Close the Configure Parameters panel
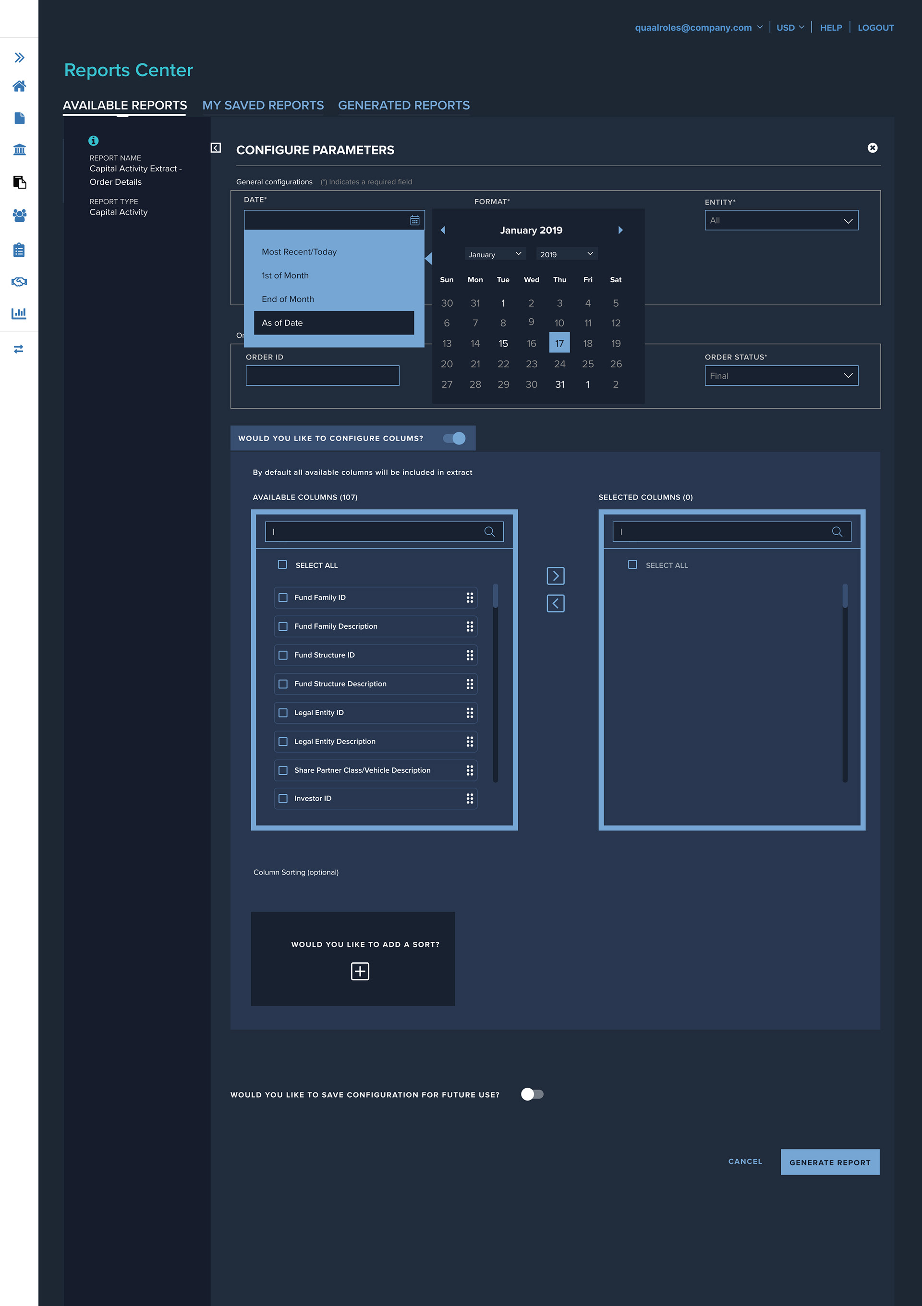Viewport: 922px width, 1306px height. tap(873, 148)
